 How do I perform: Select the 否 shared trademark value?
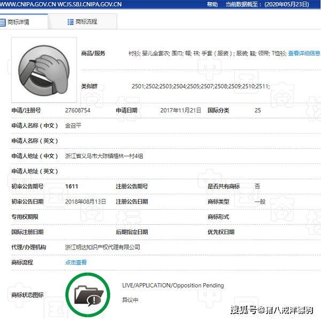tap(257, 186)
